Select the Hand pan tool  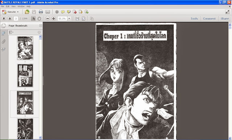(39, 19)
